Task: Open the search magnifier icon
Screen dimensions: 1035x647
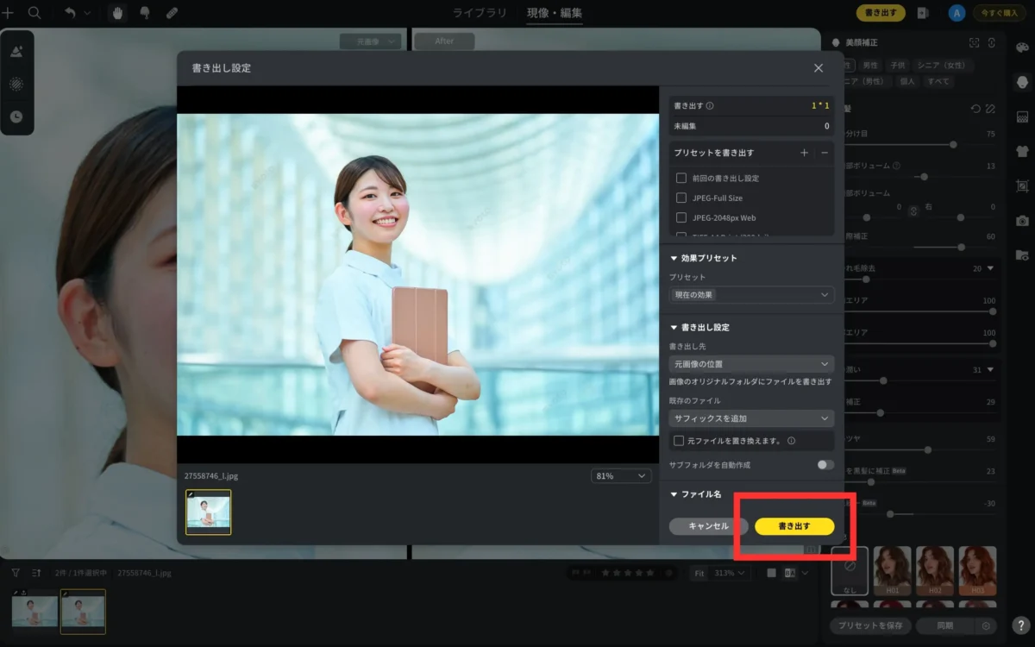Action: click(34, 13)
